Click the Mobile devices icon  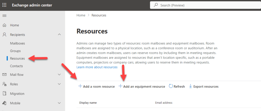[5, 103]
